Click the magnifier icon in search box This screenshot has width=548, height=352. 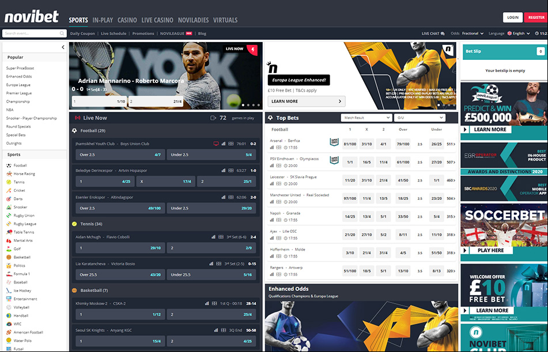(x=62, y=33)
